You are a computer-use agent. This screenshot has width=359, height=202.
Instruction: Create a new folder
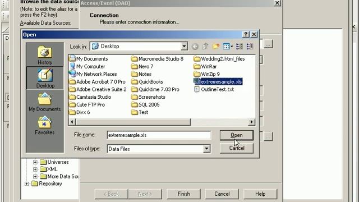click(215, 47)
